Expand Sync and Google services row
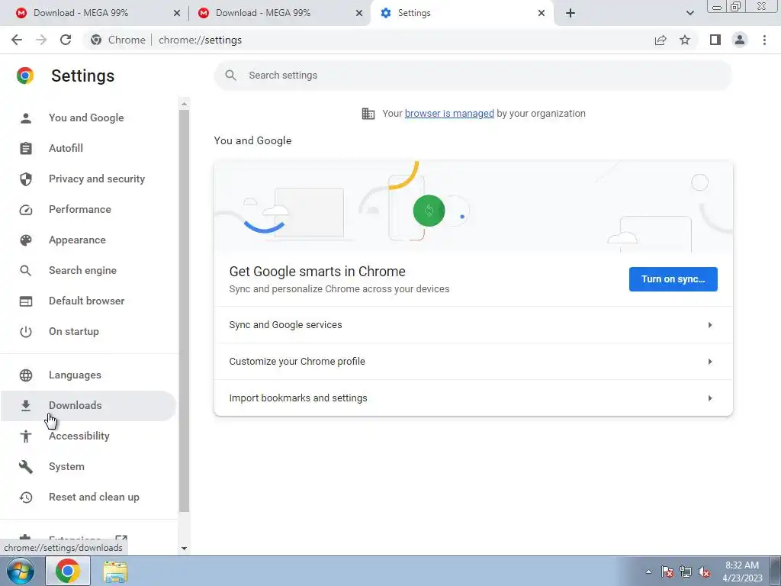Image resolution: width=781 pixels, height=586 pixels. pos(473,325)
